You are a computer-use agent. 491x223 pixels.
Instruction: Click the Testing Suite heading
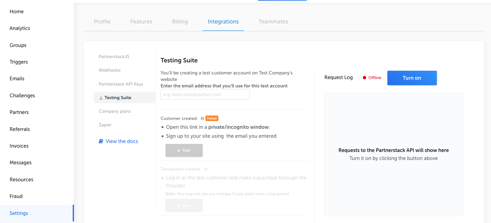click(x=179, y=61)
